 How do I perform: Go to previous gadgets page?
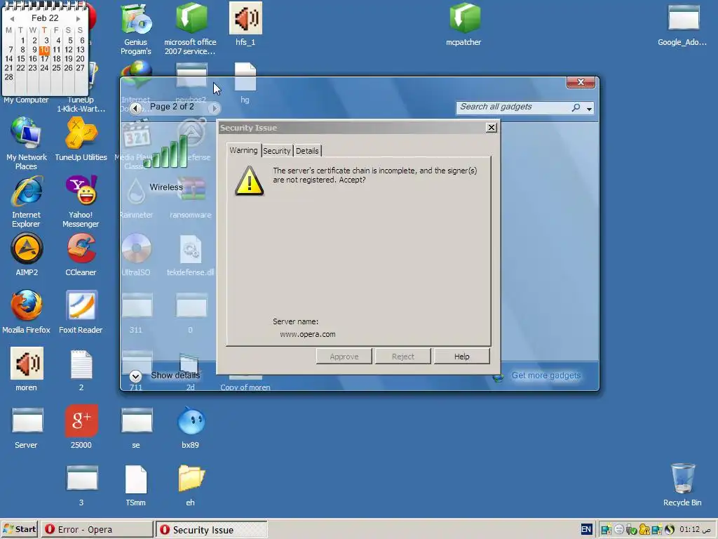[135, 108]
